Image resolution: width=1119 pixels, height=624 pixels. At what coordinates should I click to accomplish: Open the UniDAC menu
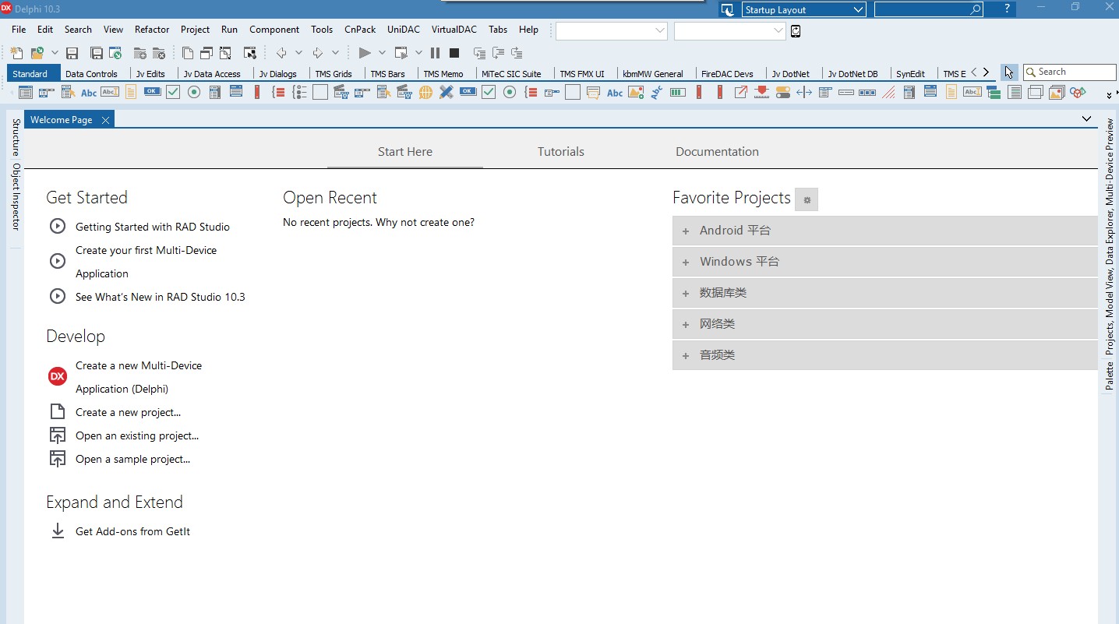click(404, 30)
